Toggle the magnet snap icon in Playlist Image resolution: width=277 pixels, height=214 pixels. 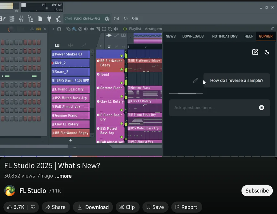59,29
